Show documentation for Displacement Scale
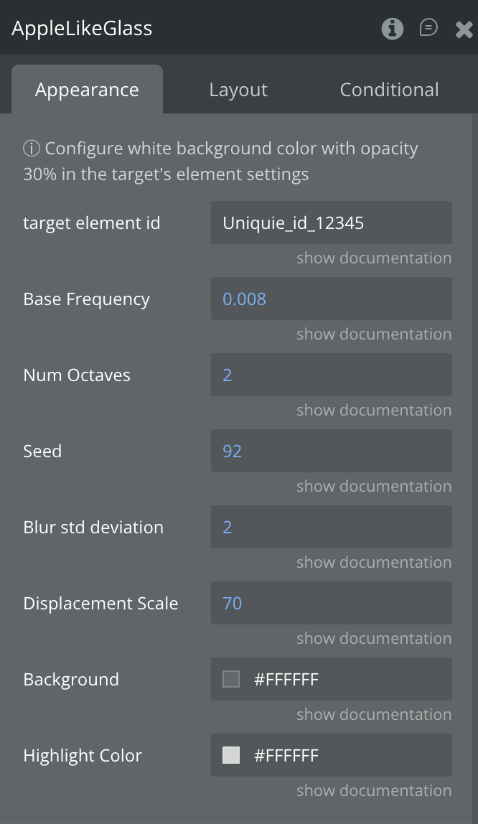The height and width of the screenshot is (824, 478). click(x=374, y=639)
